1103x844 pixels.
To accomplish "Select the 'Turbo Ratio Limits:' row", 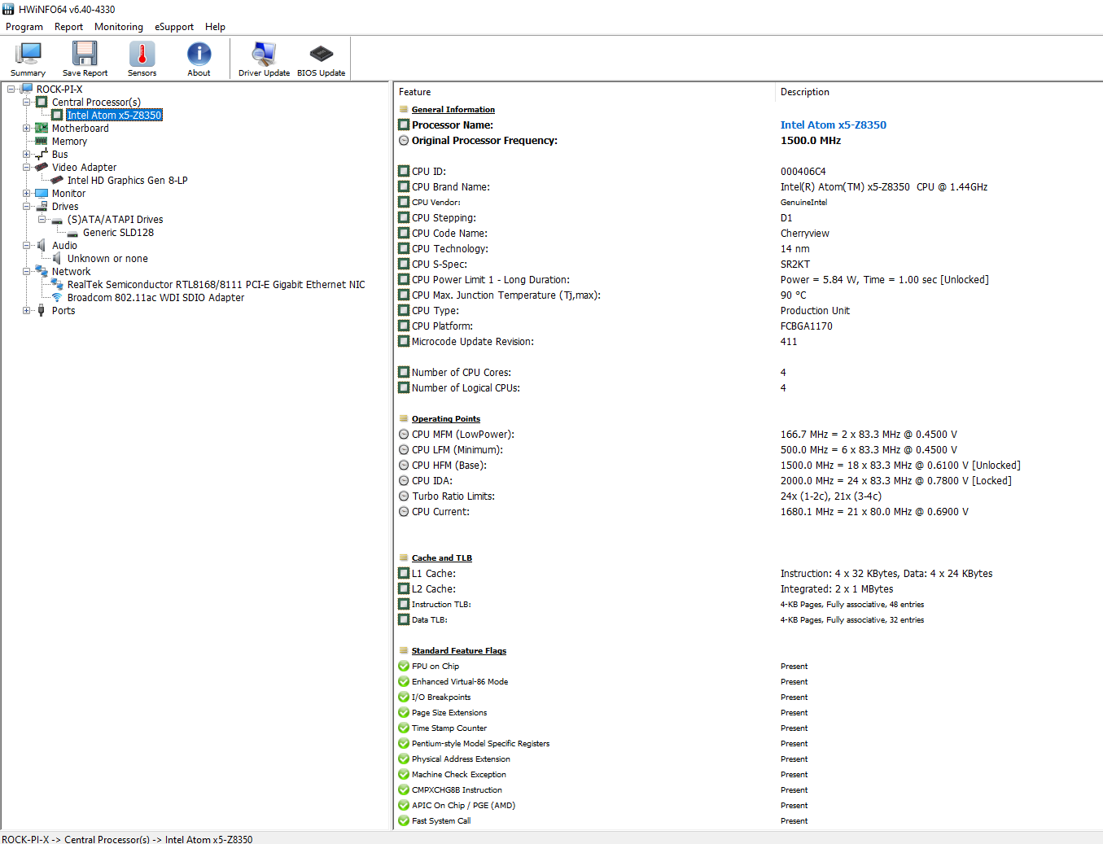I will click(x=747, y=496).
